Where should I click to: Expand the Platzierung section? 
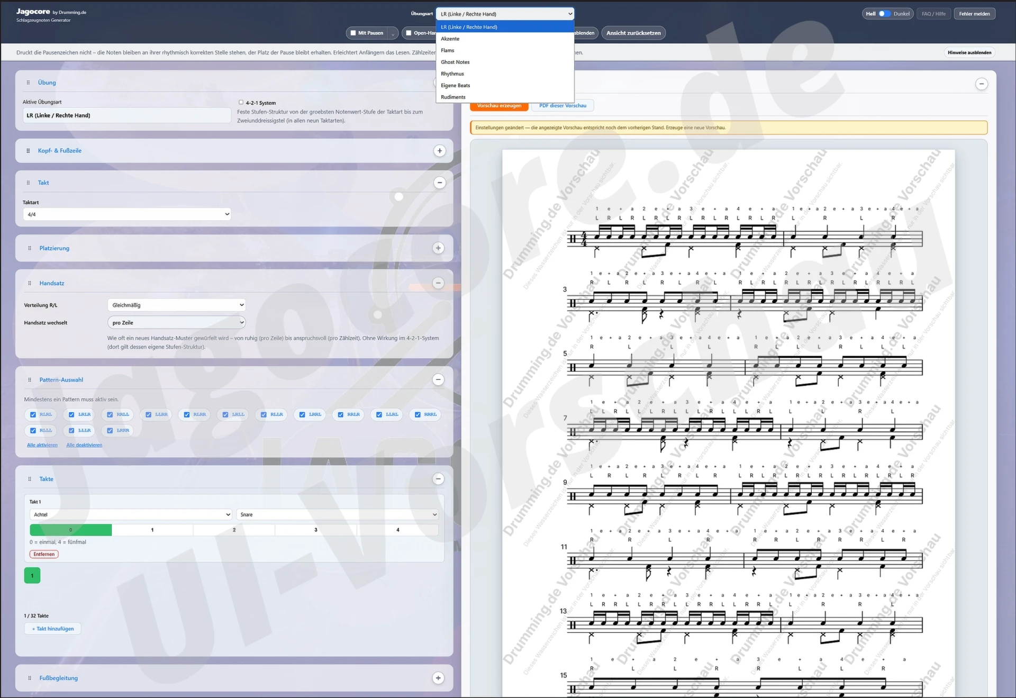pyautogui.click(x=438, y=248)
